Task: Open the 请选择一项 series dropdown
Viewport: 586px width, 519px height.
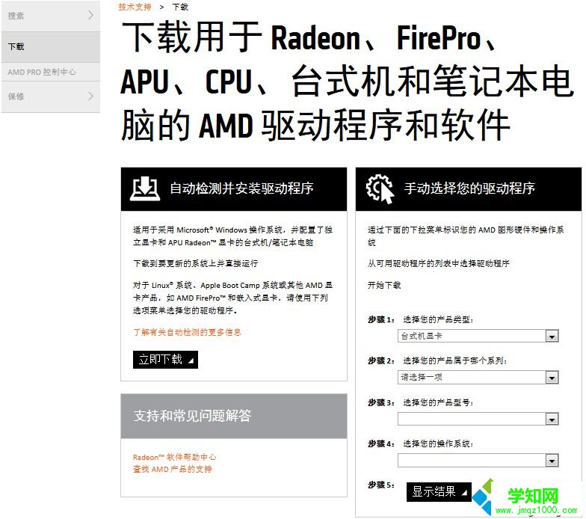Action: [x=478, y=377]
